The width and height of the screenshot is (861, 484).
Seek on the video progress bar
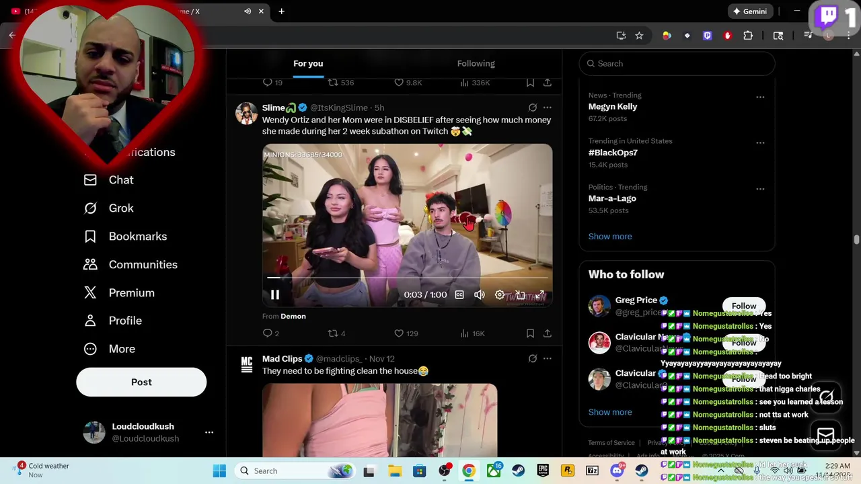click(x=407, y=277)
